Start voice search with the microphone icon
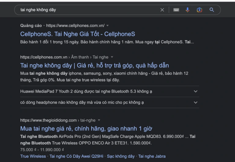This screenshot has height=162, width=235. pyautogui.click(x=188, y=10)
